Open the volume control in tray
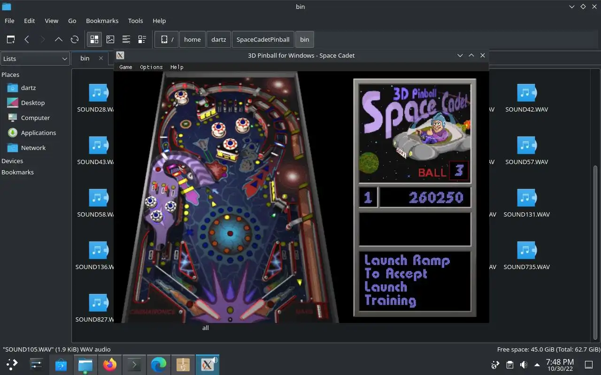601x375 pixels. [x=524, y=364]
